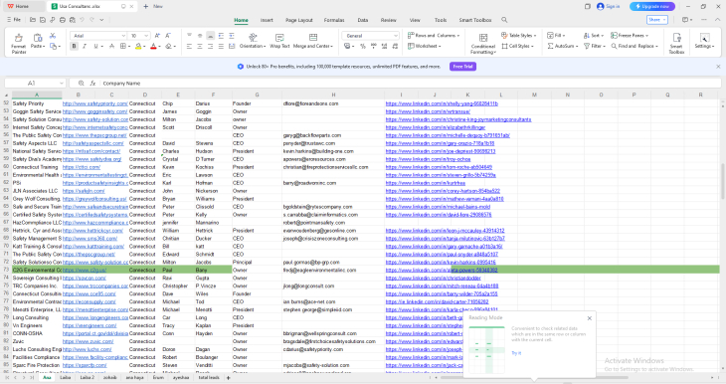Toggle Align Right for text
Screen dimensions: 726x384
coord(210,47)
